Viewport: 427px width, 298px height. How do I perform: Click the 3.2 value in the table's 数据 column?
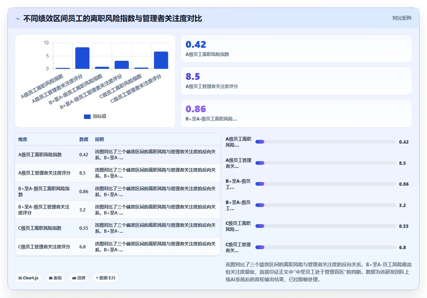tap(82, 210)
